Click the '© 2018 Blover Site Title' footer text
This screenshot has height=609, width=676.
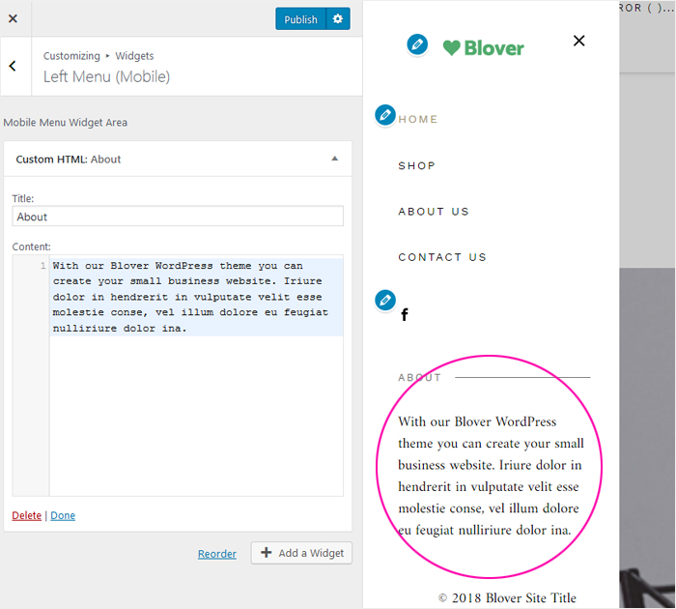[507, 597]
